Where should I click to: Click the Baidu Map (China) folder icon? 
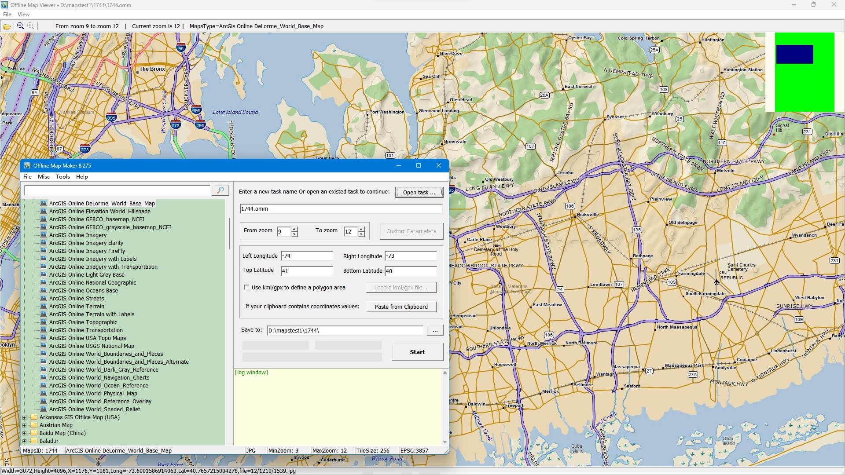click(x=34, y=433)
